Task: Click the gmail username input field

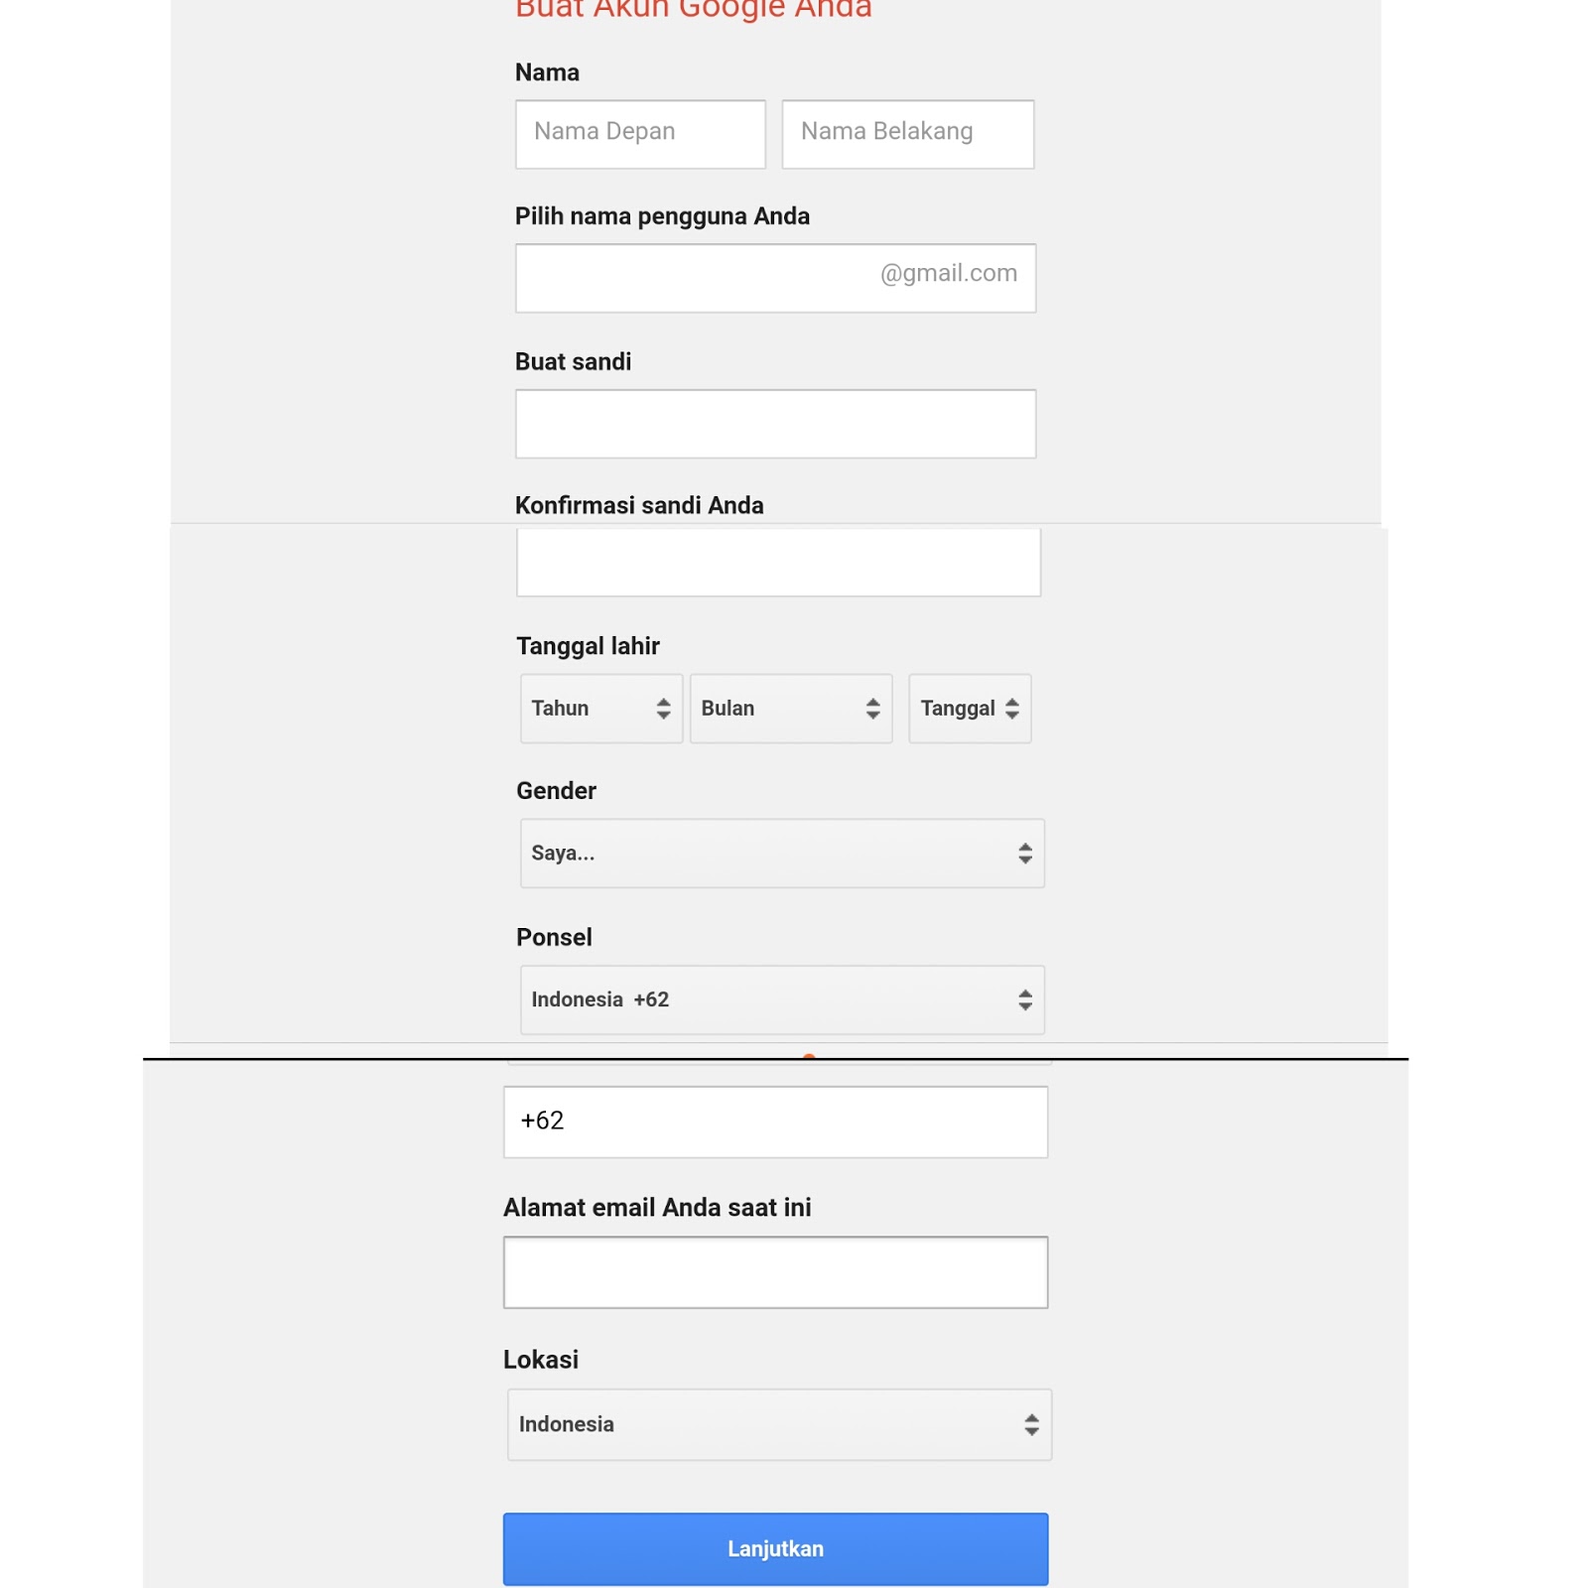Action: (695, 277)
